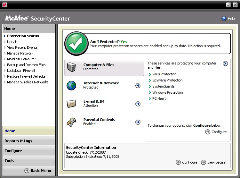Open the Configure tab in left pane
The height and width of the screenshot is (178, 240).
click(x=29, y=151)
